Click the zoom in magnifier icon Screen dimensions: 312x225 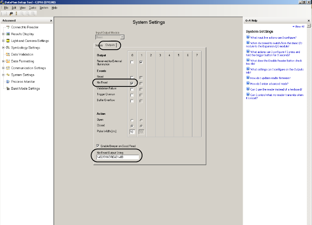[x=22, y=14]
